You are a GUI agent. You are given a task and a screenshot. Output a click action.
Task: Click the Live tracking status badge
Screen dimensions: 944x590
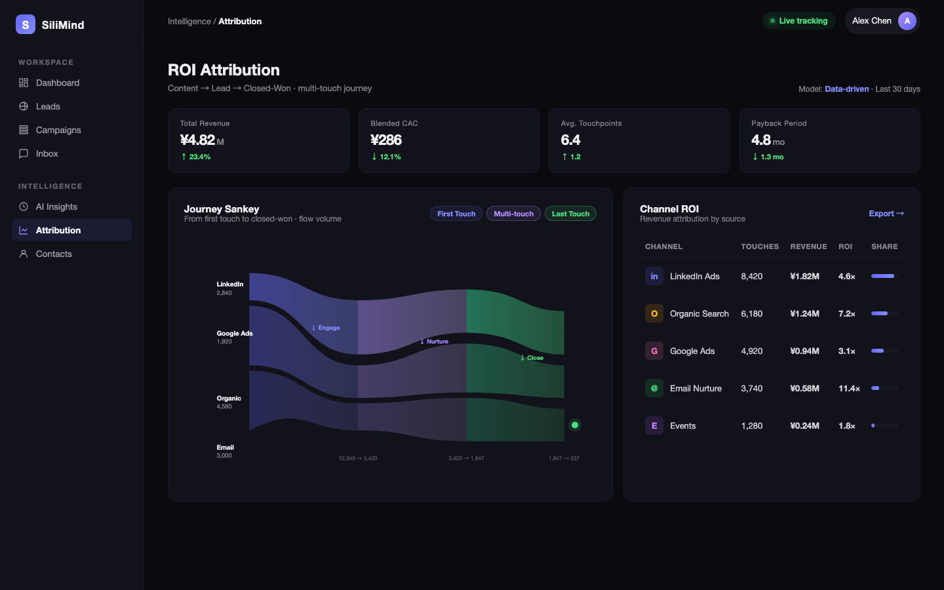pos(798,21)
